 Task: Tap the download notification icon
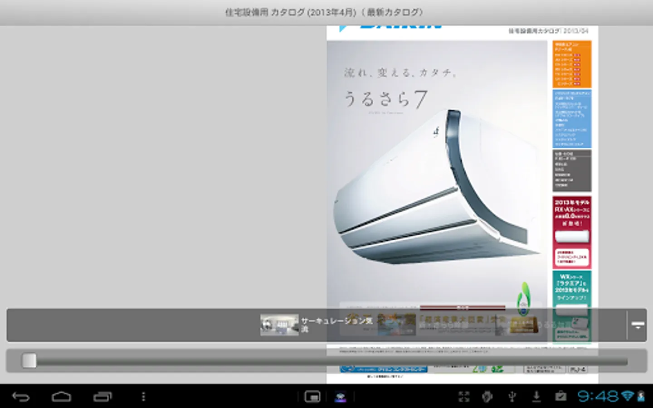tap(536, 397)
